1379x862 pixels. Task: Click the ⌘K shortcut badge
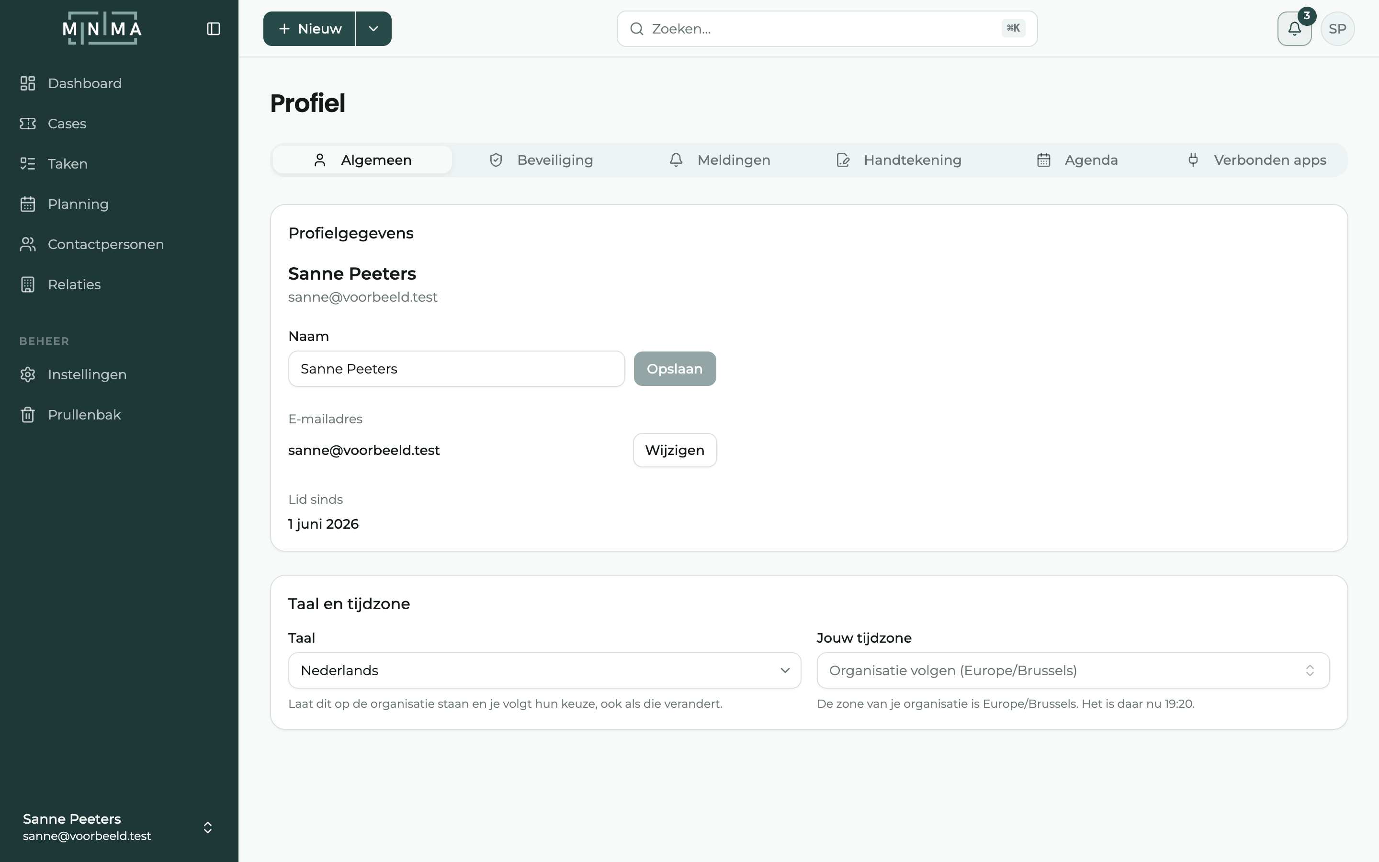pyautogui.click(x=1013, y=28)
